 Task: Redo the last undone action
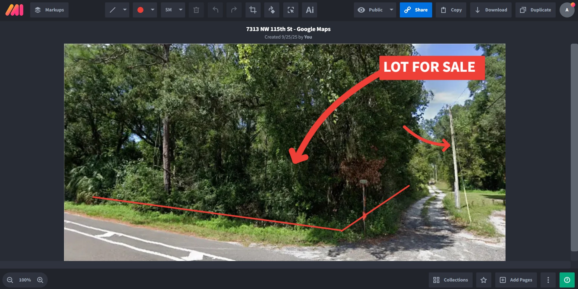[x=234, y=10]
